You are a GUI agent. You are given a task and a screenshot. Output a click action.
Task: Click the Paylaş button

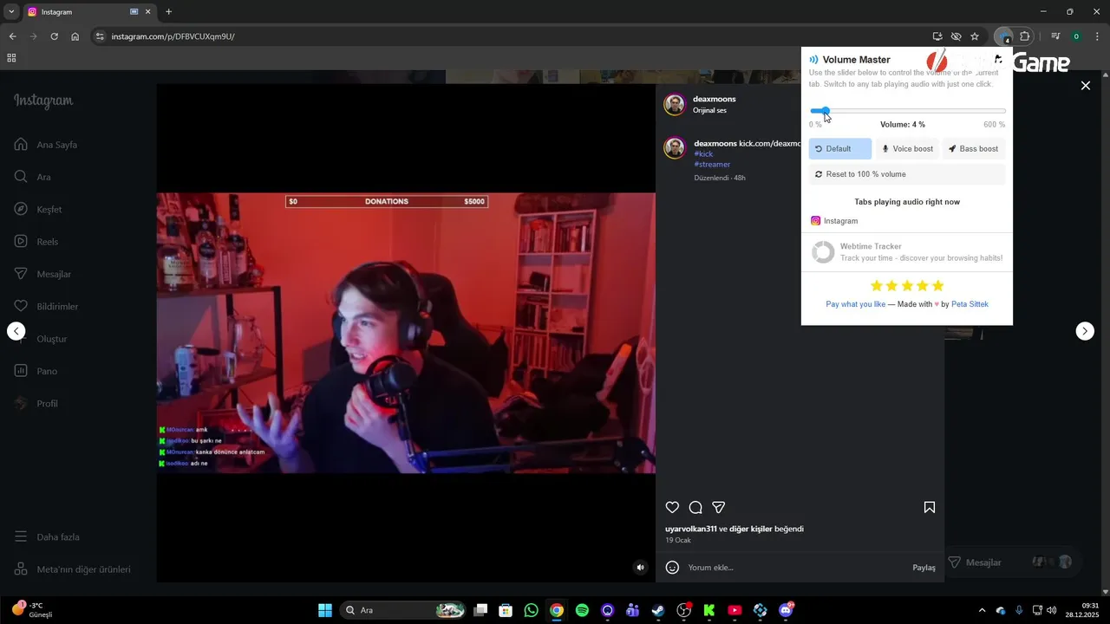(x=924, y=568)
